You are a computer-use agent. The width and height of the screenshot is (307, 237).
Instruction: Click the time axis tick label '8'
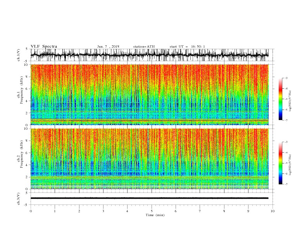(224, 211)
